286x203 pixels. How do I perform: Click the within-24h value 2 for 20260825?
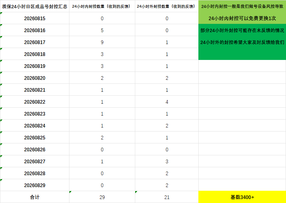(x=102, y=137)
